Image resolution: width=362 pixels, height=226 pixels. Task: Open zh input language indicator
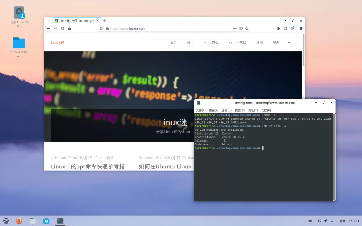[310, 221]
